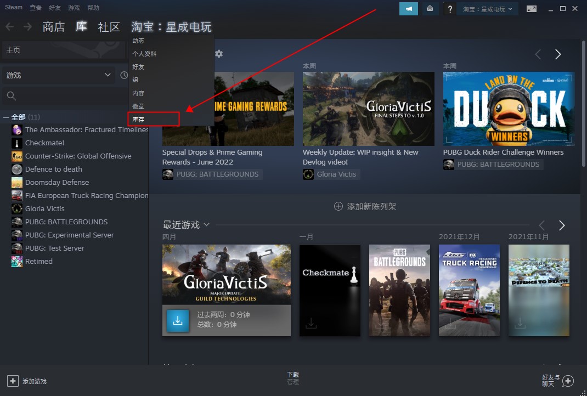Open 下载 管理 downloads manager
The width and height of the screenshot is (587, 396).
293,378
